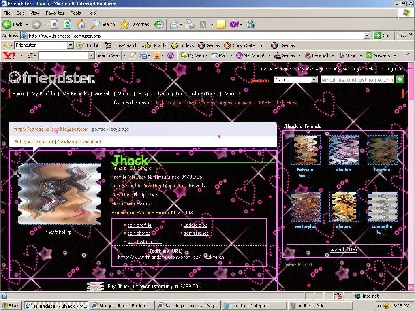Click in the Friendster search text field
415x311 pixels.
[357, 80]
